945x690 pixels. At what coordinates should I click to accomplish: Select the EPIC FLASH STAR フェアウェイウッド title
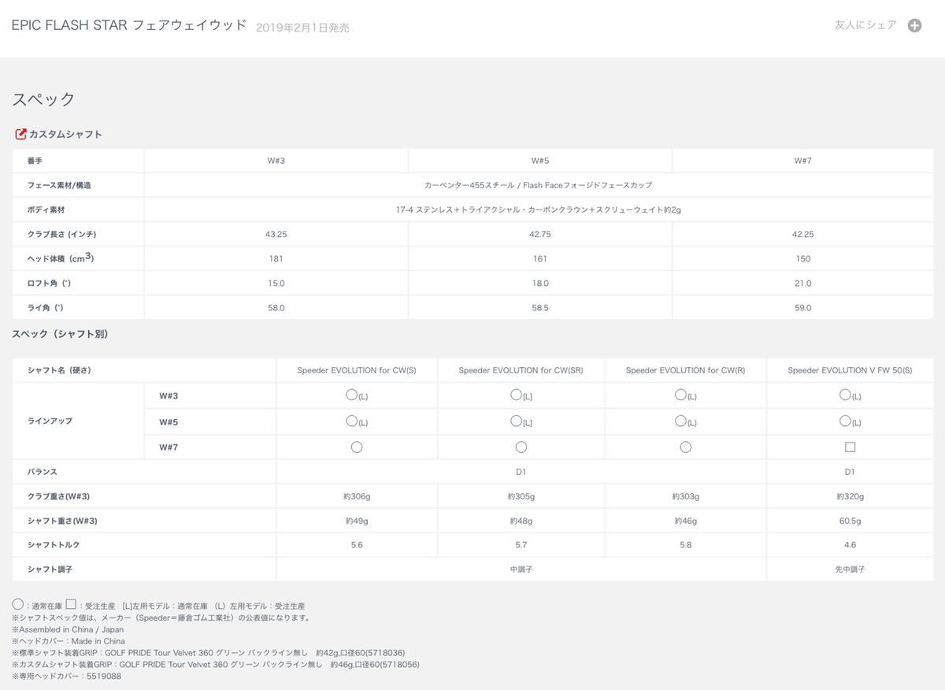pyautogui.click(x=129, y=25)
